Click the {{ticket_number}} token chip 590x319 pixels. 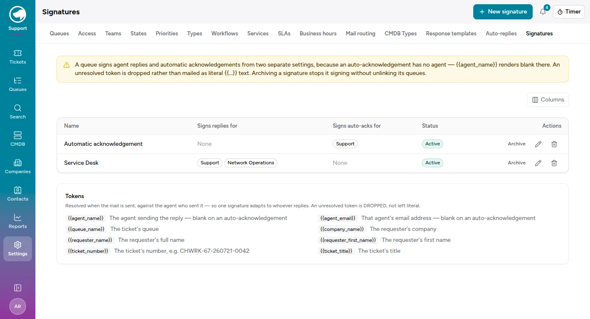pyautogui.click(x=88, y=251)
